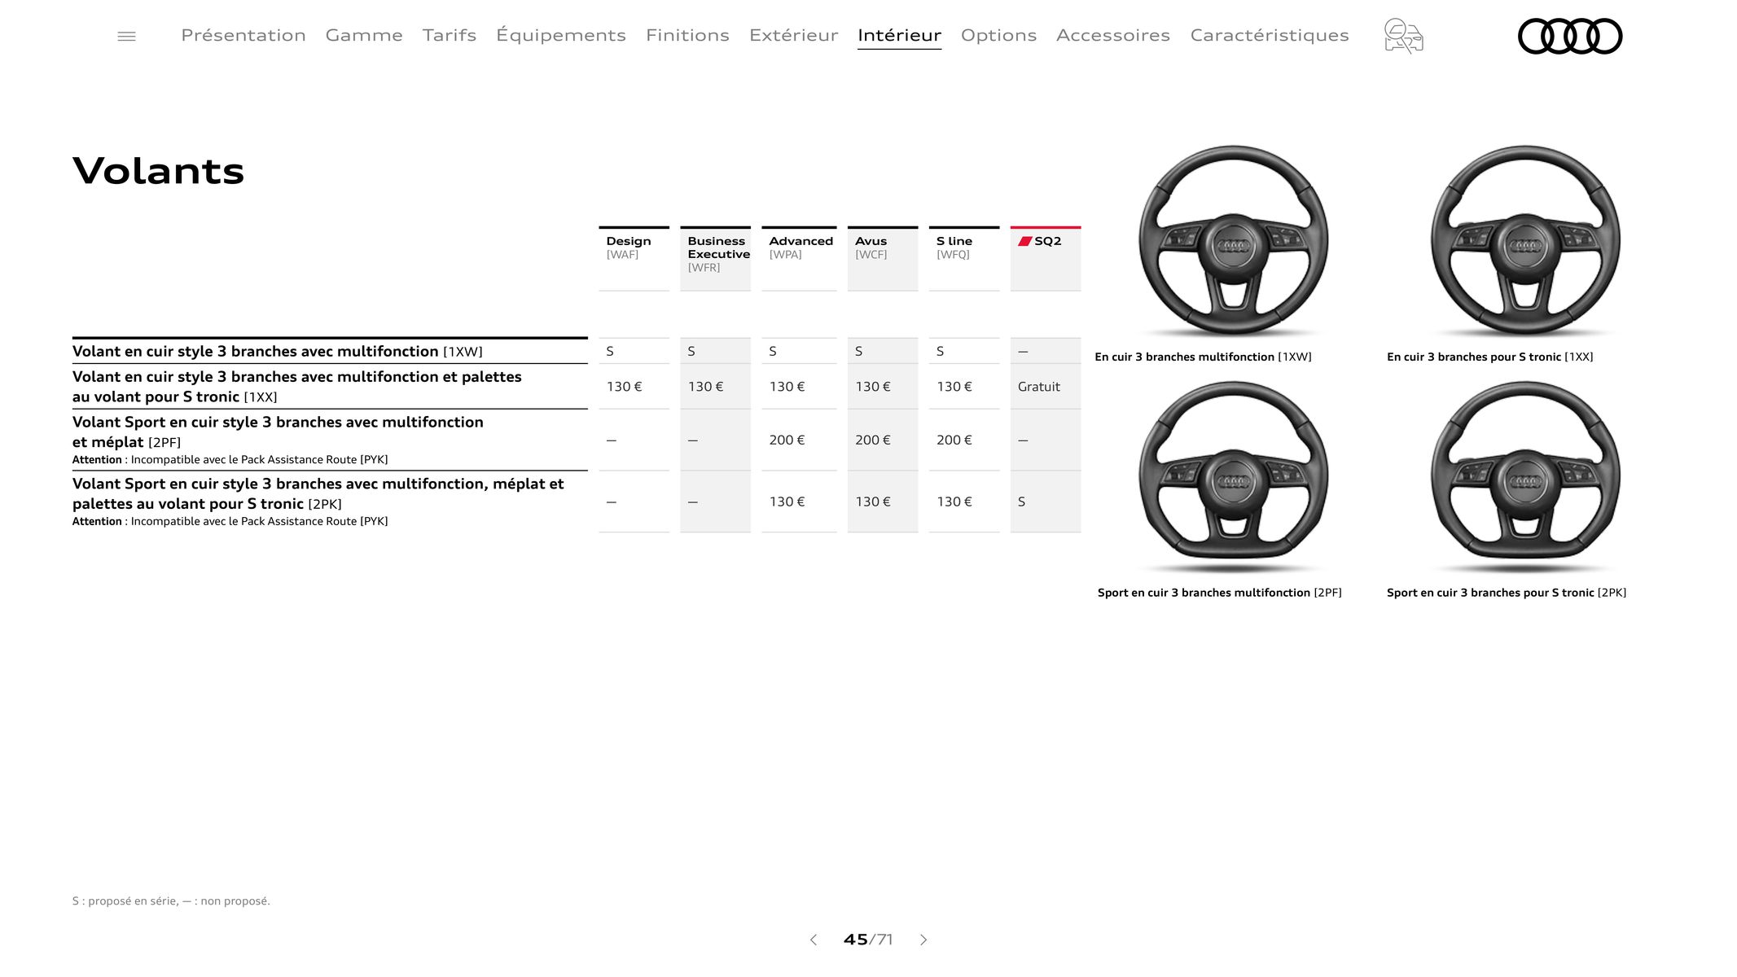The image size is (1737, 977).
Task: Click caption 'Sport en cuir 3 branches multifonction [2PF]'
Action: pyautogui.click(x=1219, y=593)
